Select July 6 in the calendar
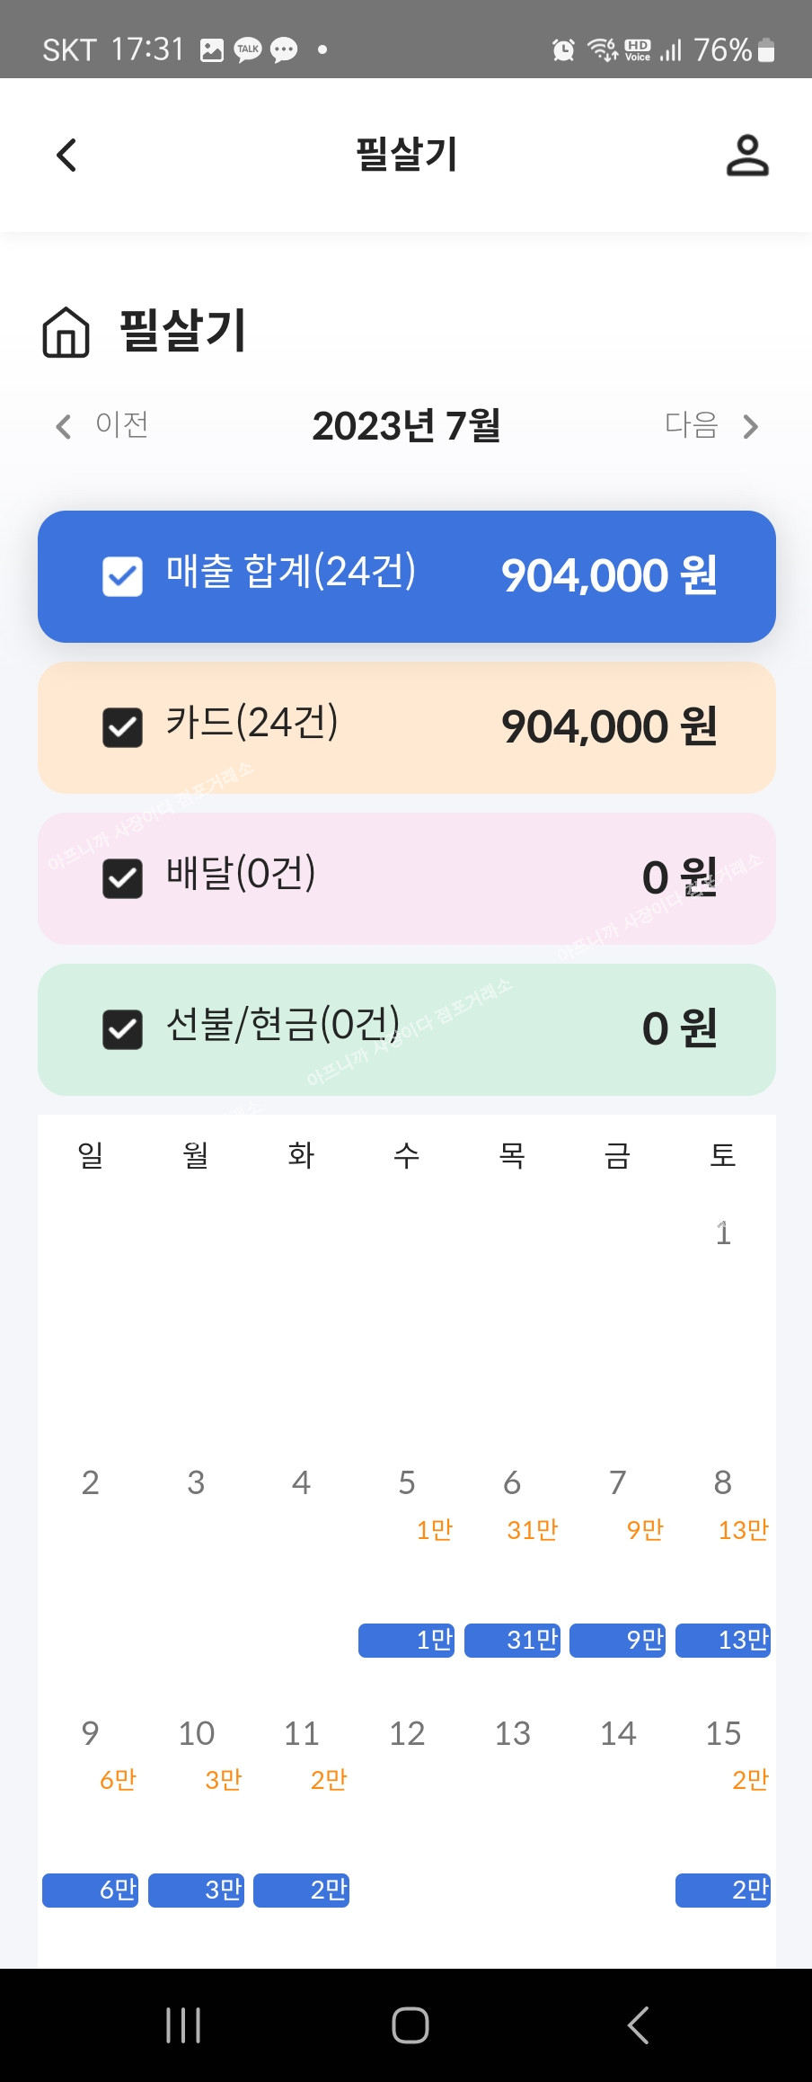 tap(512, 1482)
